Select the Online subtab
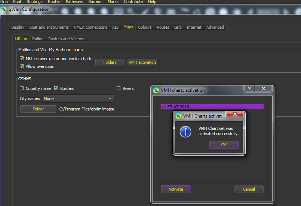301x206 pixels. pos(37,39)
